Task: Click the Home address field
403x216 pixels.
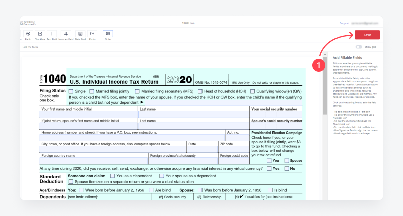Action: 132,138
